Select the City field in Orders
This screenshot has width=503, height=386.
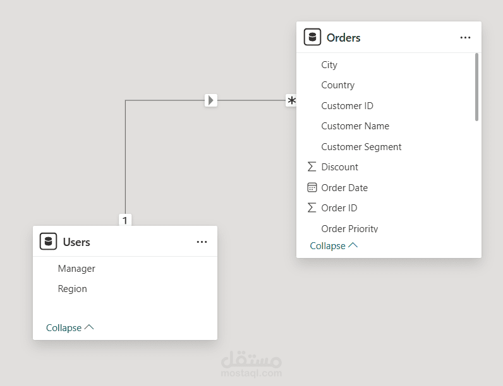tap(329, 65)
